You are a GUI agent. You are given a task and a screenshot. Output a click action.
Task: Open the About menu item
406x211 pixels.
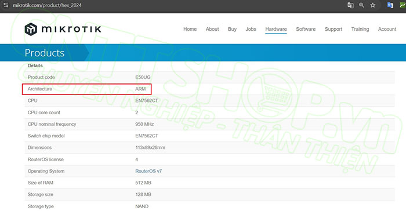pyautogui.click(x=212, y=29)
